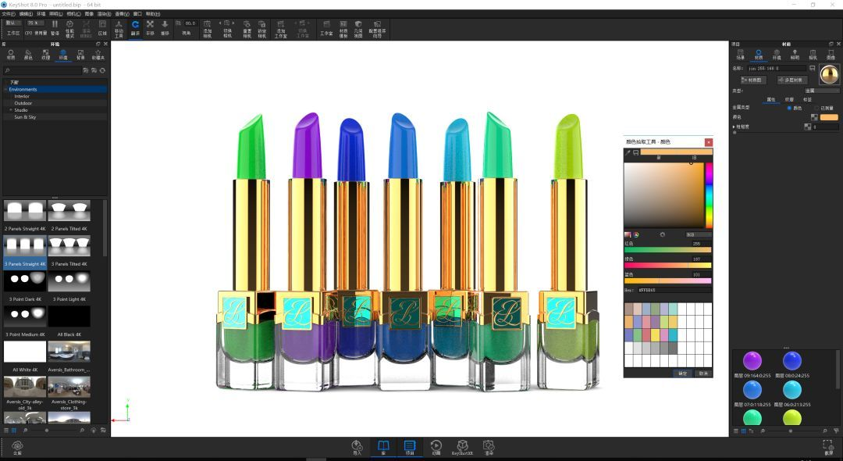Click the Material Graph button
The image size is (843, 461).
click(x=753, y=80)
